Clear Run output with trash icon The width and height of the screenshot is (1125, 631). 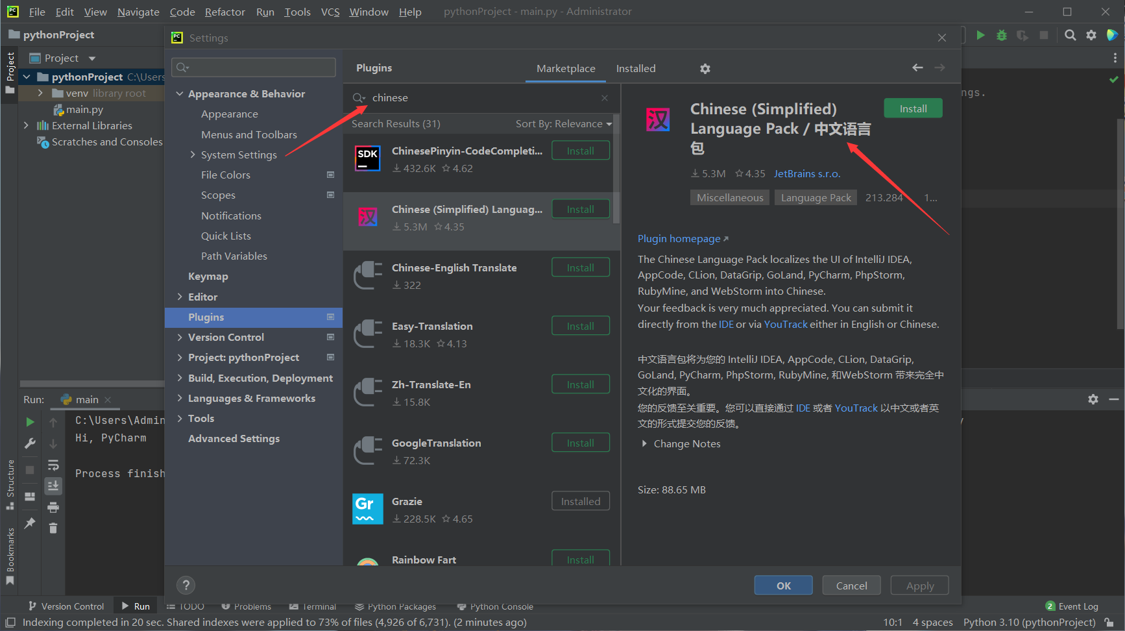(53, 528)
